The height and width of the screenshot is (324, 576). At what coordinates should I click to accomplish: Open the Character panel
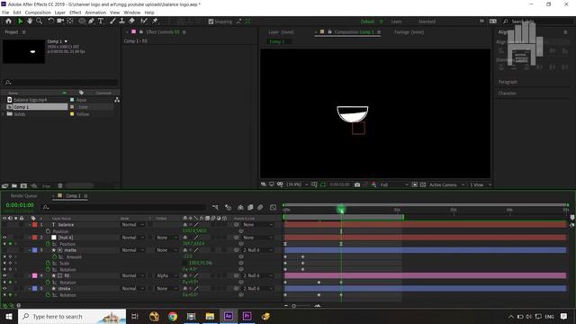point(507,94)
